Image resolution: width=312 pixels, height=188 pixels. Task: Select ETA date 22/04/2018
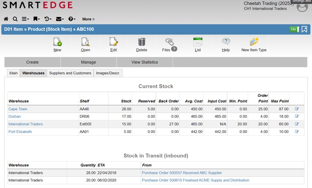(107, 173)
